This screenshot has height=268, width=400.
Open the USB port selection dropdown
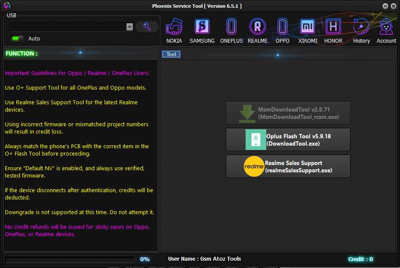[x=69, y=26]
